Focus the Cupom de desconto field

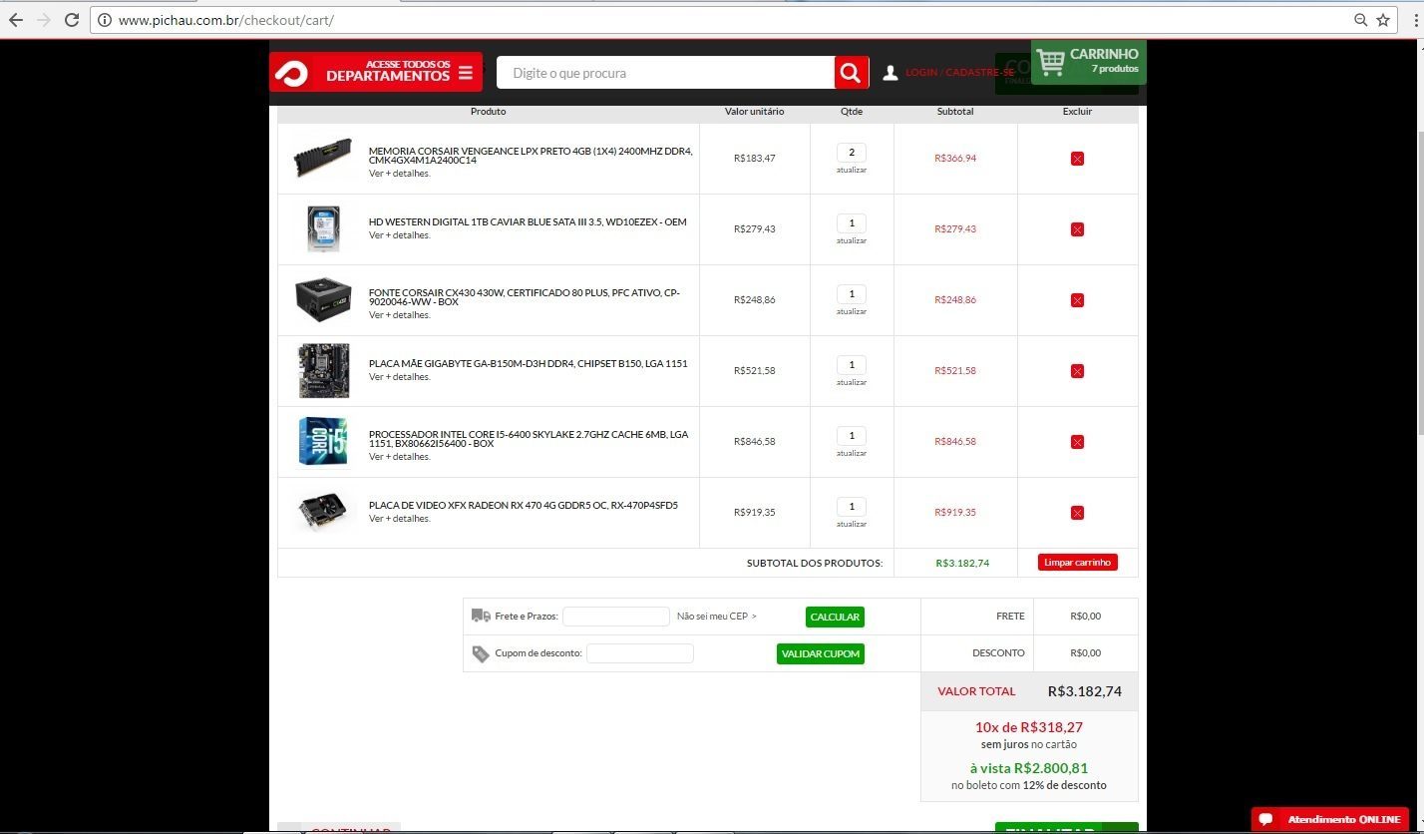[640, 653]
